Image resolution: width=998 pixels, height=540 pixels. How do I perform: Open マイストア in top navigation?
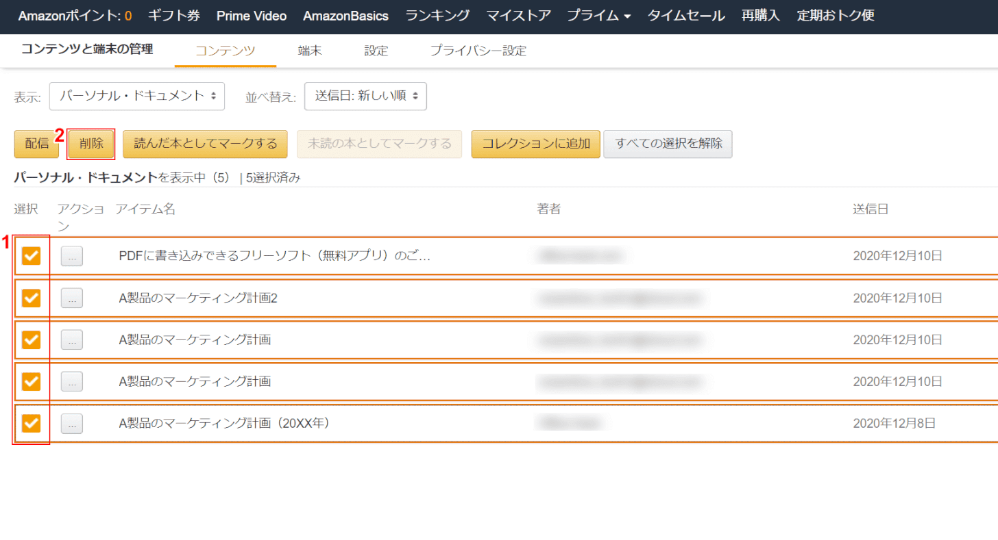coord(519,16)
